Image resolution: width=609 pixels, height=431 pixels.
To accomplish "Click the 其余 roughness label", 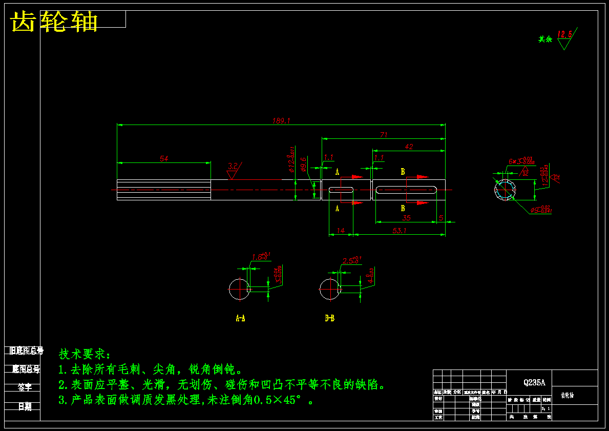I will click(545, 39).
